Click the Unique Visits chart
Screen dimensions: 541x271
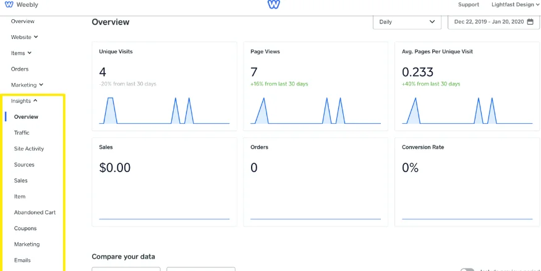click(164, 111)
